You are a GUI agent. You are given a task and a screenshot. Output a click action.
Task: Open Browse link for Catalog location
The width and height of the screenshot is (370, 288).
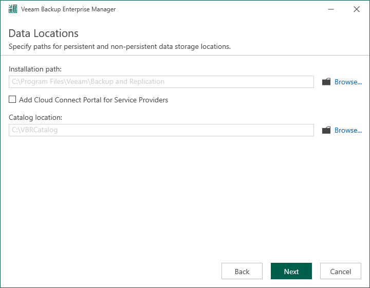click(x=348, y=130)
